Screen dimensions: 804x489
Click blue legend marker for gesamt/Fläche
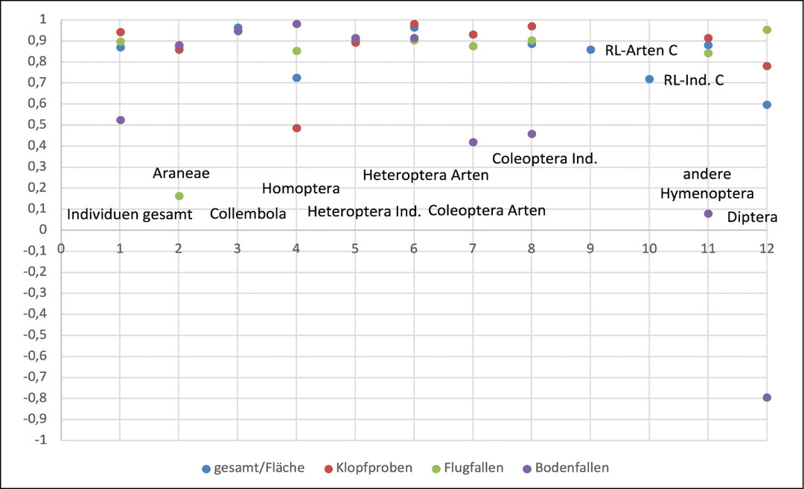(206, 468)
